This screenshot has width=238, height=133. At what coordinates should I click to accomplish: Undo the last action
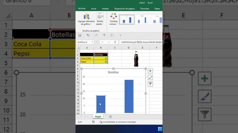[88, 35]
